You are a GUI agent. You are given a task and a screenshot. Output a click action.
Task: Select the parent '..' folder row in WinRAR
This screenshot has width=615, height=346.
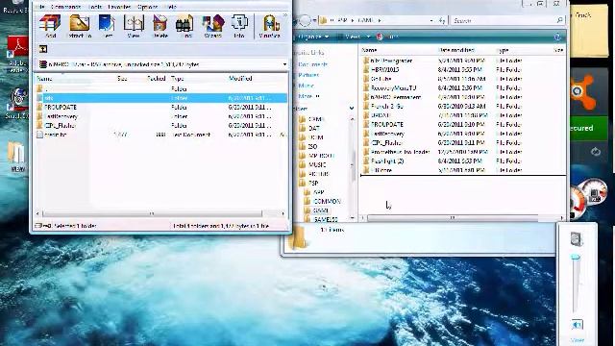(161, 88)
